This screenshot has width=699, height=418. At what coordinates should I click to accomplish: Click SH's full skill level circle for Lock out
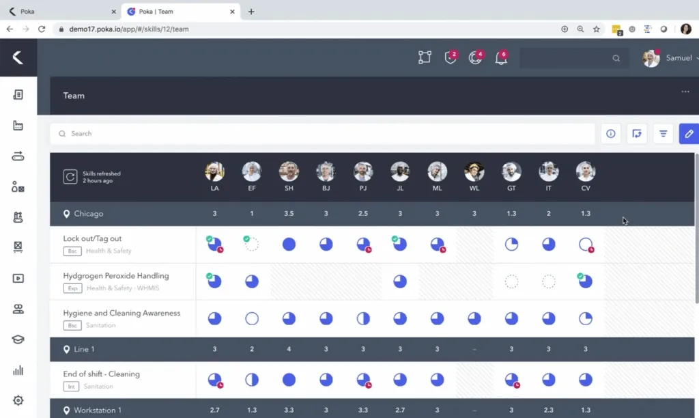[289, 245]
